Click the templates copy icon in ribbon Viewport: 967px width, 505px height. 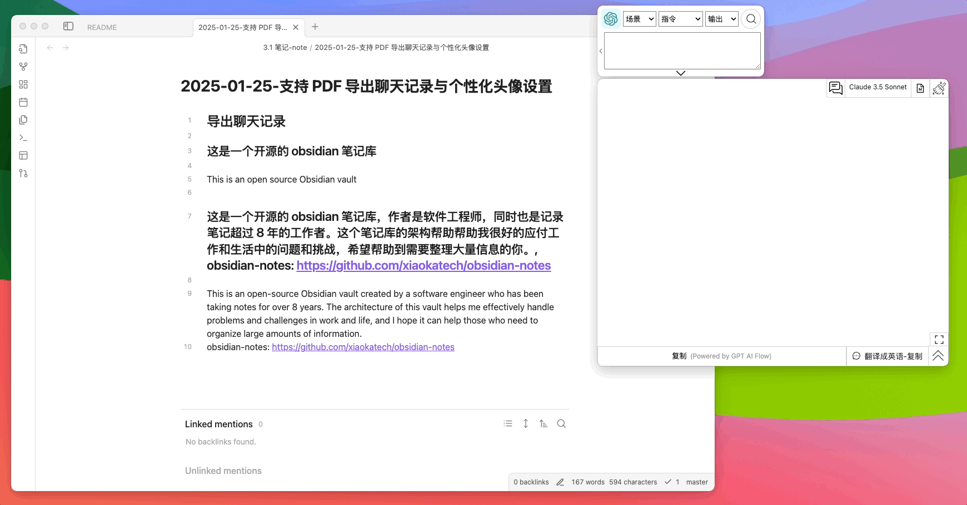click(x=23, y=120)
